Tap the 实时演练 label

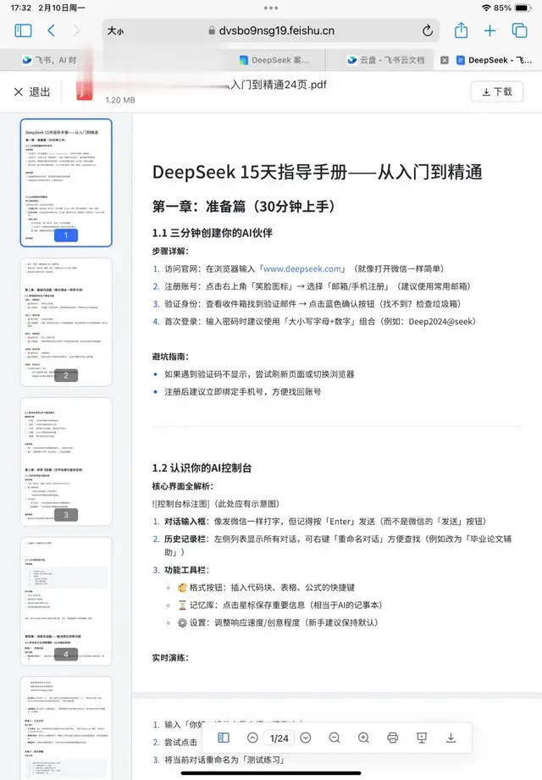click(170, 658)
